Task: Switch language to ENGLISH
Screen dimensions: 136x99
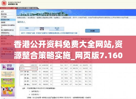Action: [34, 8]
